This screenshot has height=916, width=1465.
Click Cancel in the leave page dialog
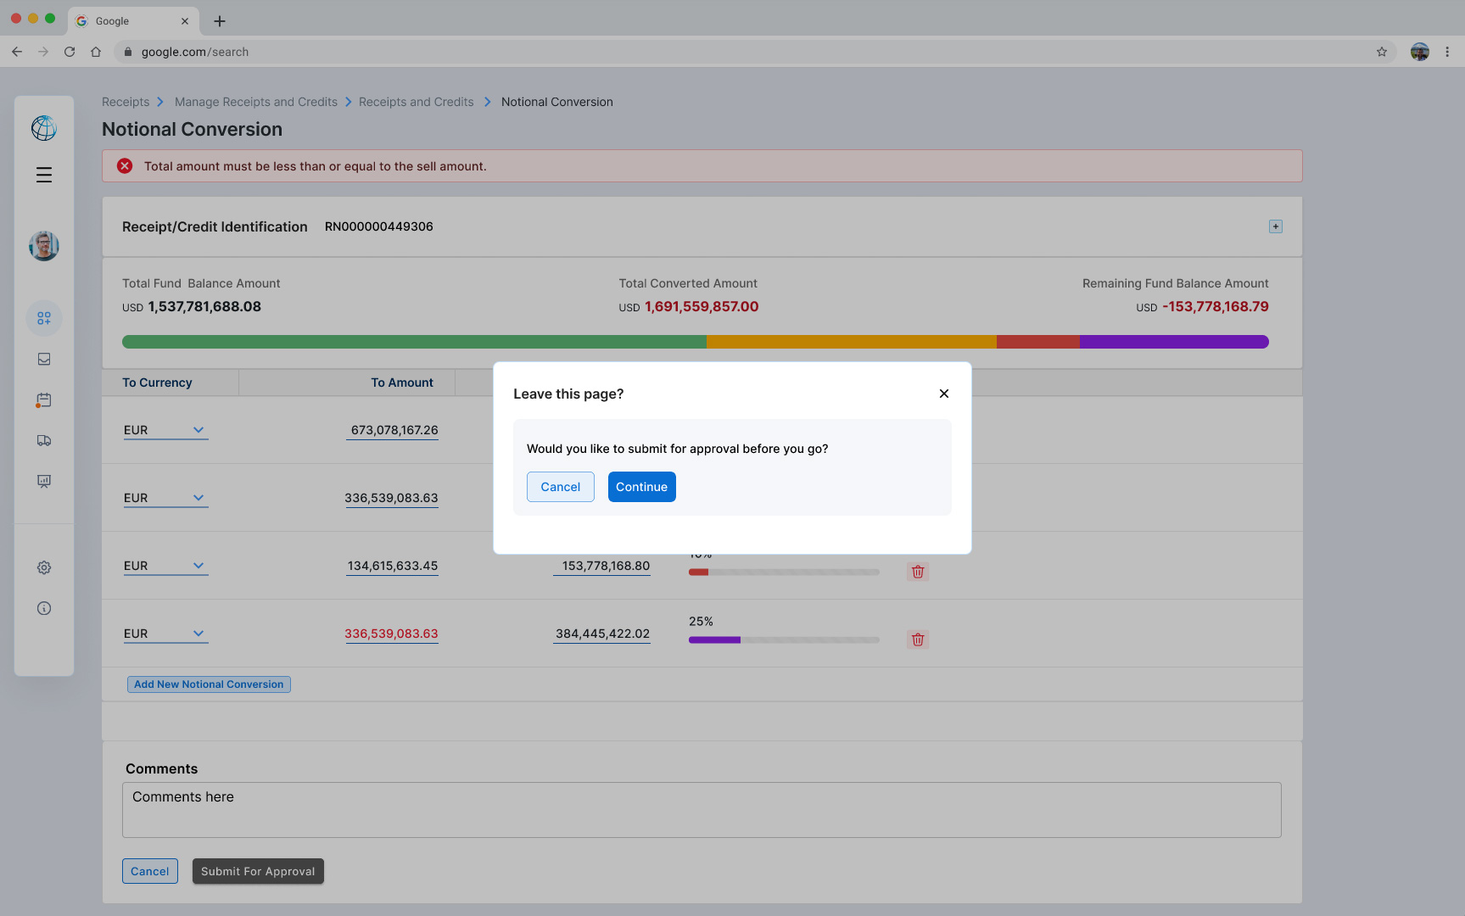pyautogui.click(x=560, y=487)
